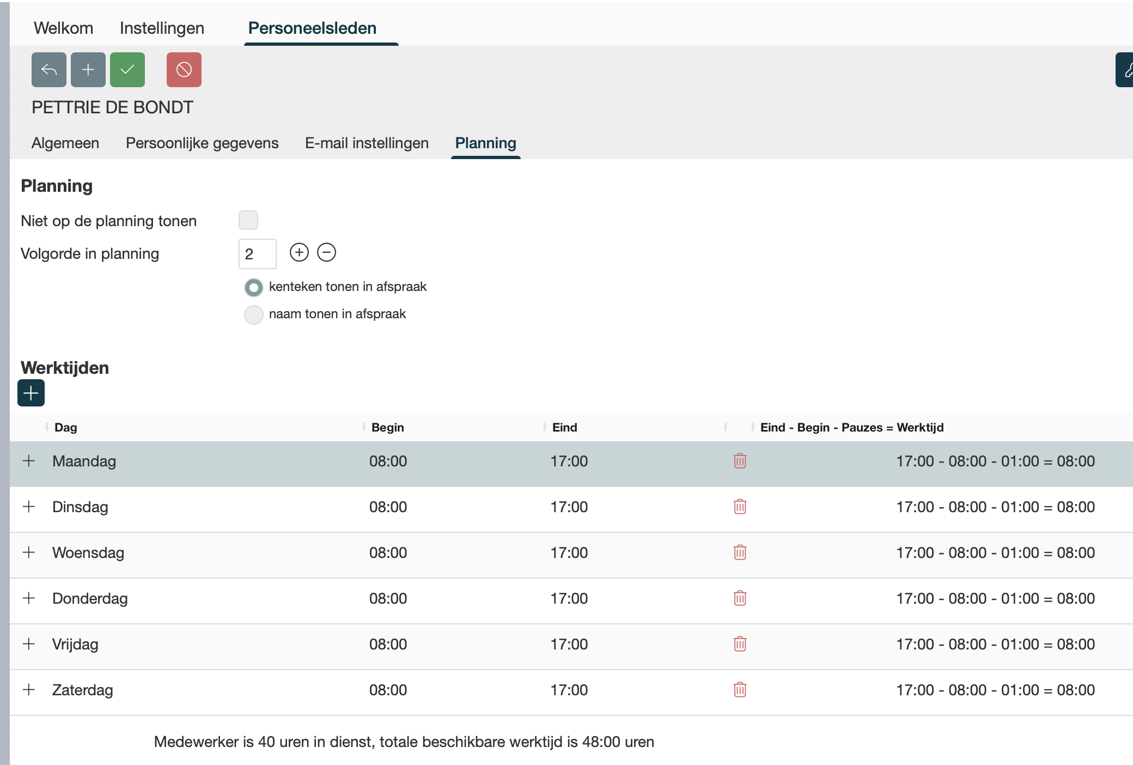This screenshot has height=765, width=1133.
Task: Open the Instellingen tab
Action: 162,28
